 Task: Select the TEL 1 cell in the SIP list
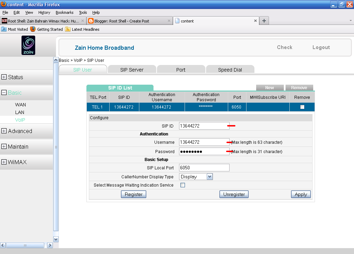pyautogui.click(x=97, y=107)
